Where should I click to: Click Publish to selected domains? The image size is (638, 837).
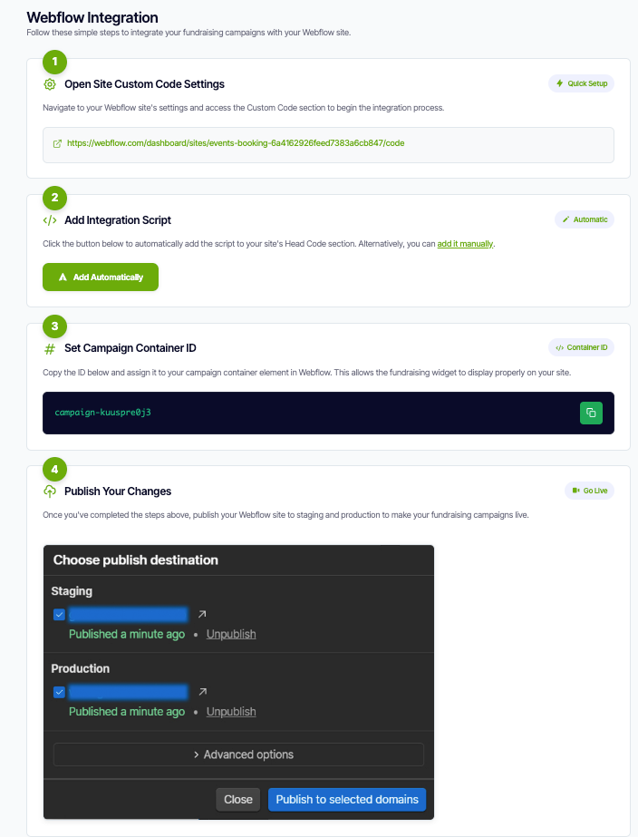[348, 799]
